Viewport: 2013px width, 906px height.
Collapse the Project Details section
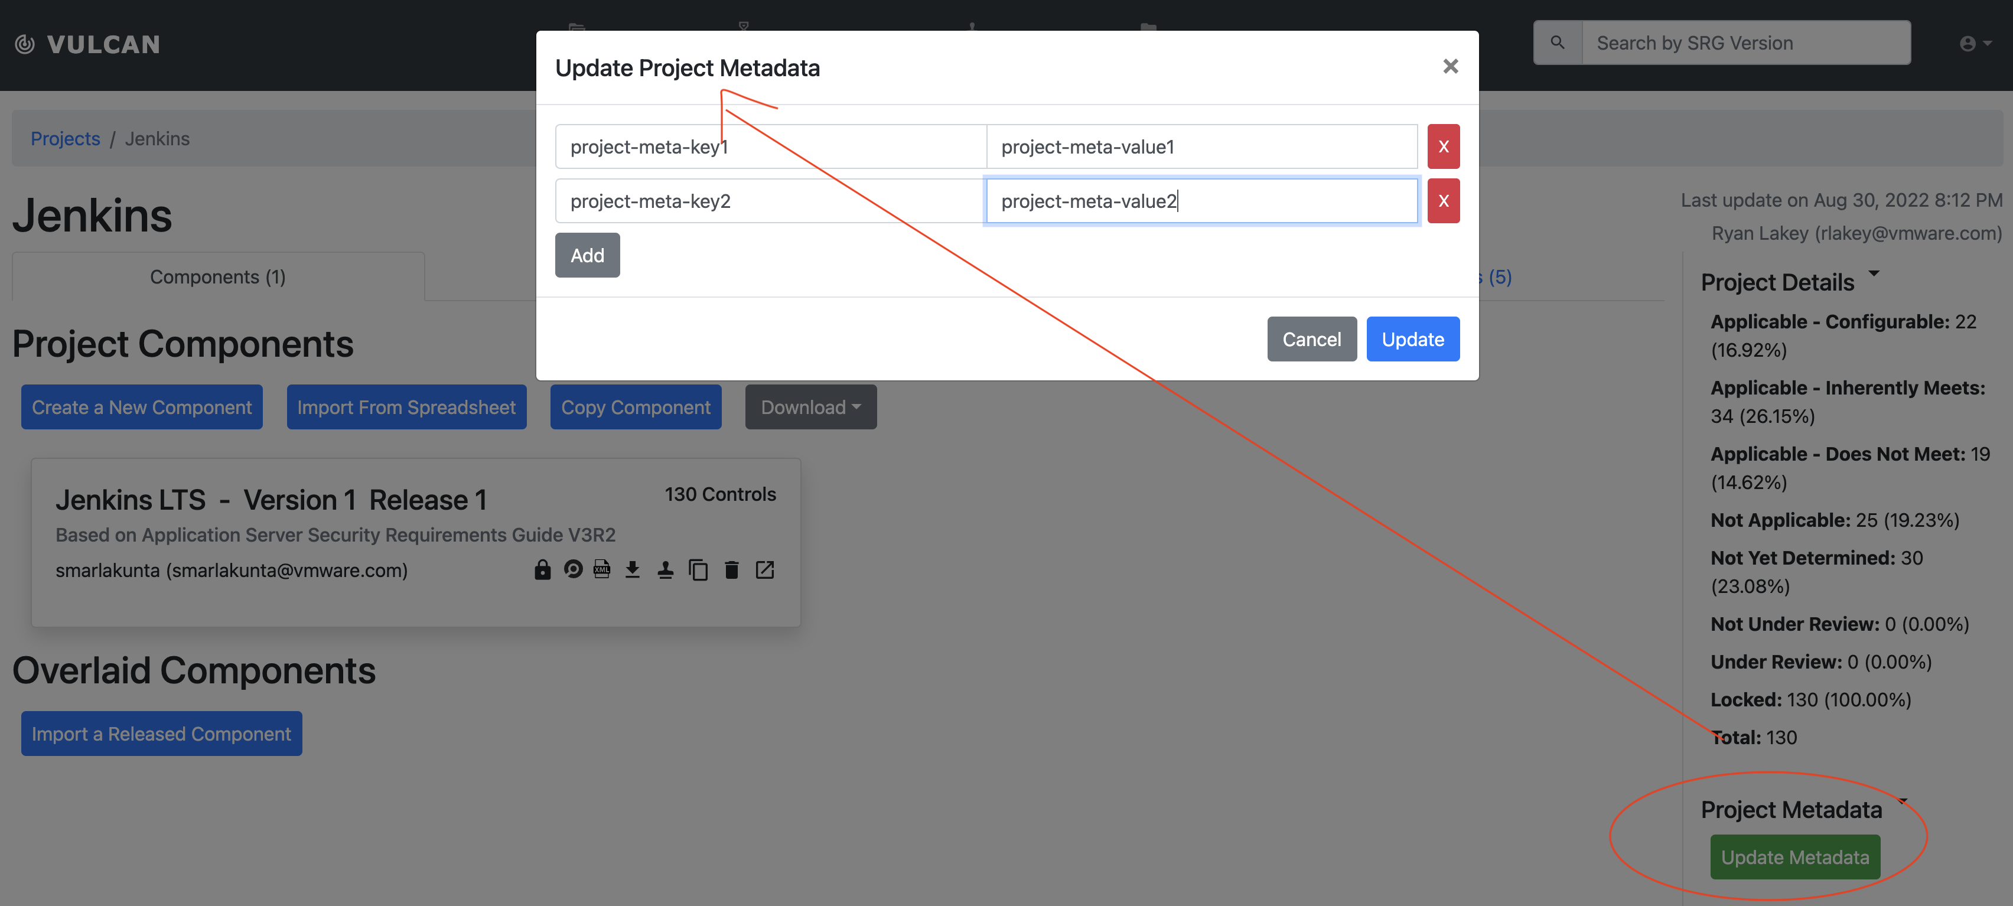click(x=1874, y=274)
